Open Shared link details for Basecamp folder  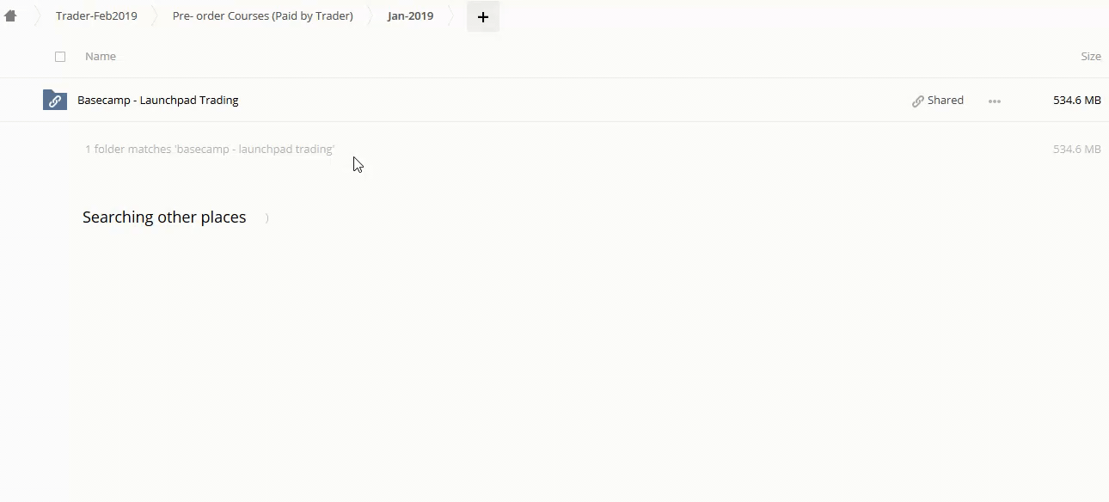938,100
